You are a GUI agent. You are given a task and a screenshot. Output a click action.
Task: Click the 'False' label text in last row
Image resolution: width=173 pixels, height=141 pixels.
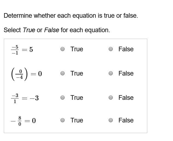tap(126, 120)
